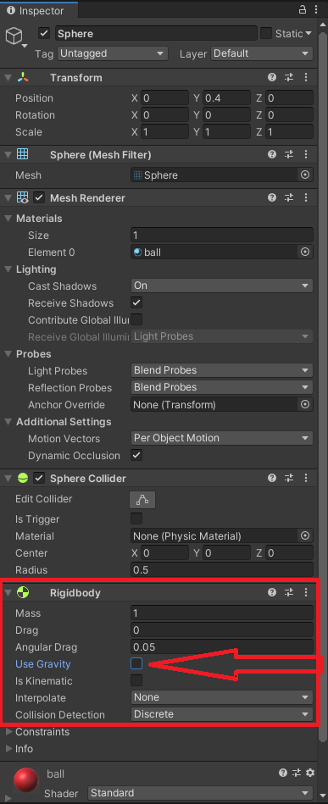Image resolution: width=328 pixels, height=804 pixels.
Task: Open Rigidbody preset selector icon
Action: pyautogui.click(x=289, y=593)
